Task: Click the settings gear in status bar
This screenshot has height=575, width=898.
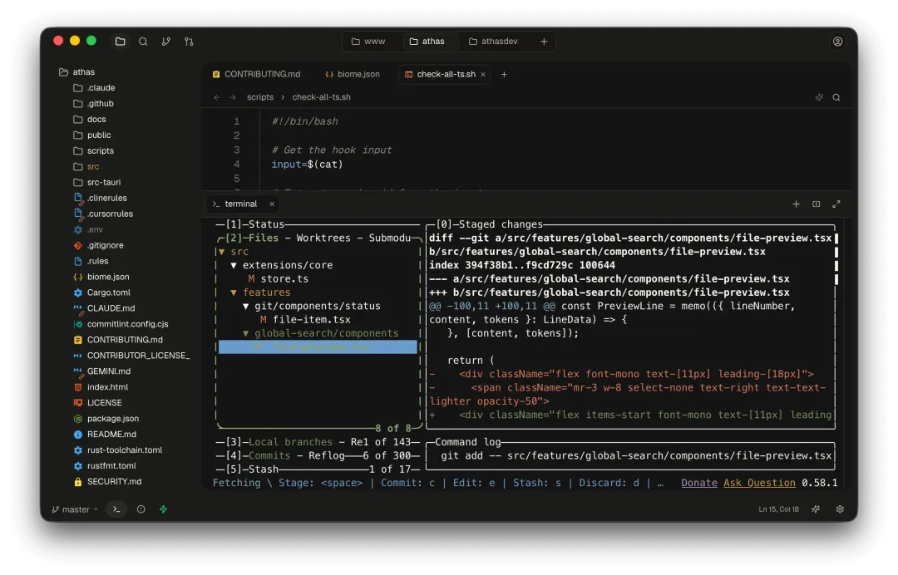Action: 840,509
